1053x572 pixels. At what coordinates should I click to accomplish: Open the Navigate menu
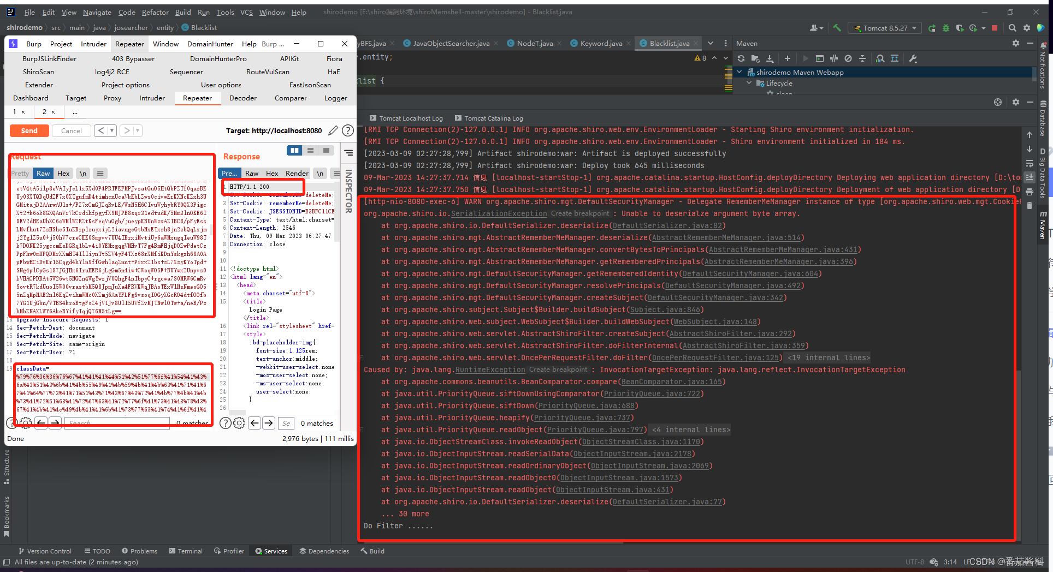(97, 12)
